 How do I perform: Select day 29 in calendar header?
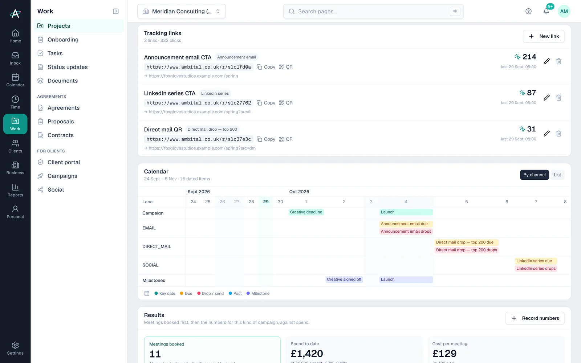click(266, 202)
